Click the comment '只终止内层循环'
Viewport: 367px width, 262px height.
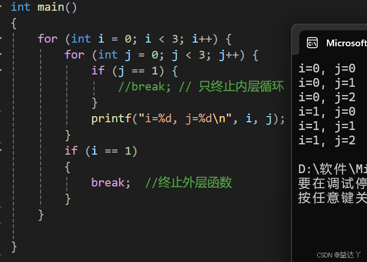point(241,86)
